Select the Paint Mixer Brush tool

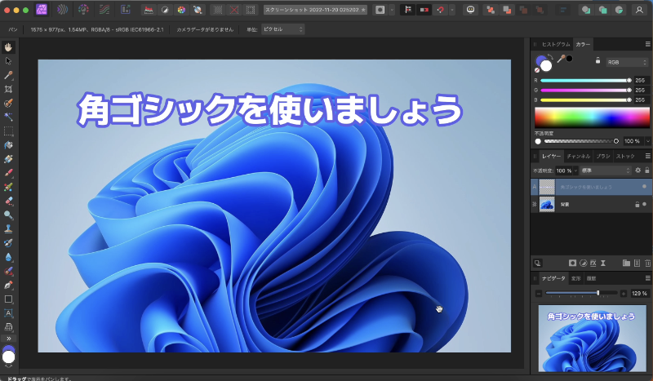pos(8,187)
